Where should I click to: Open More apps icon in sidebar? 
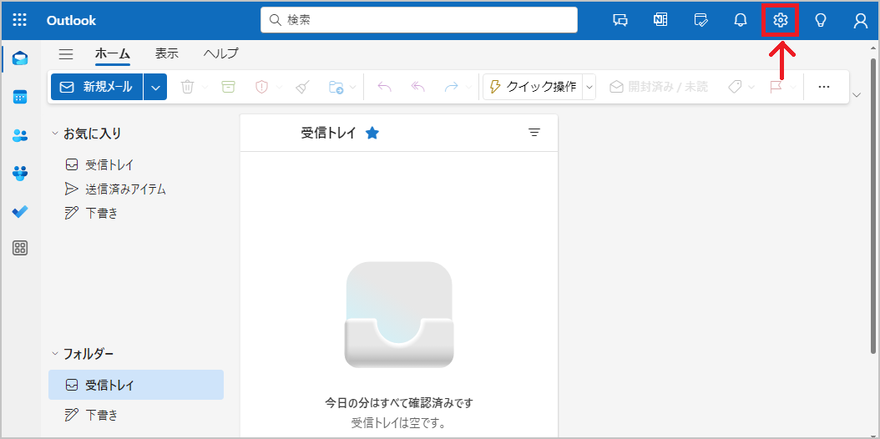tap(20, 248)
